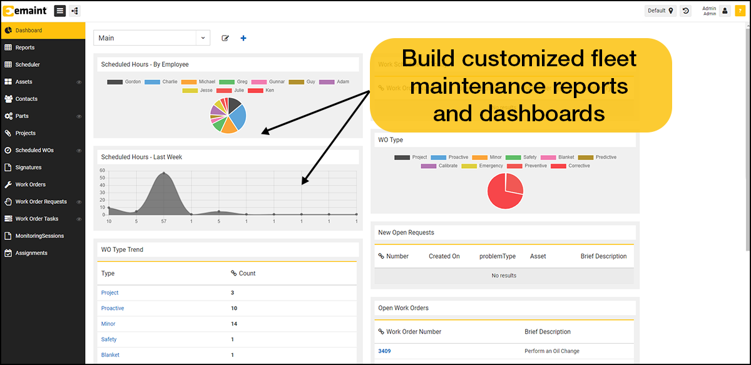Toggle the eye icon beside Work Order Requests
This screenshot has width=751, height=365.
click(79, 202)
